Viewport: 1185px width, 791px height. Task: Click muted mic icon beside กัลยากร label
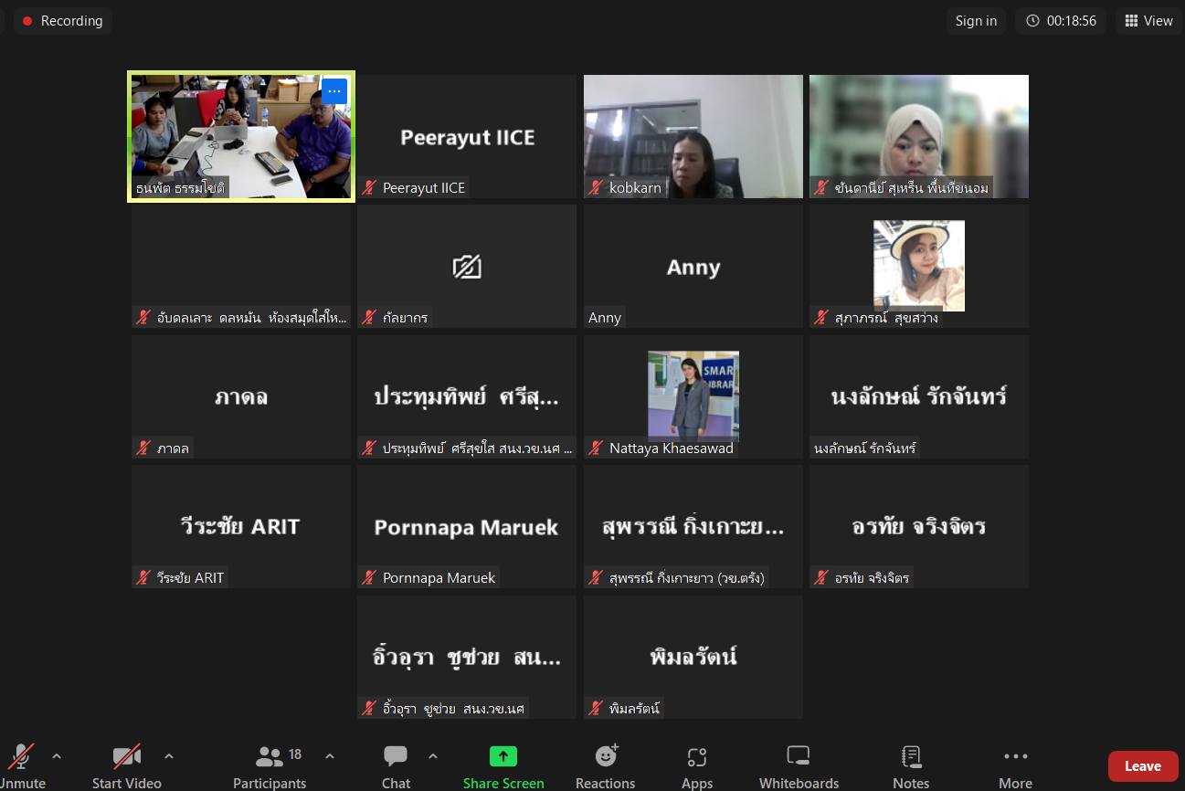click(370, 318)
